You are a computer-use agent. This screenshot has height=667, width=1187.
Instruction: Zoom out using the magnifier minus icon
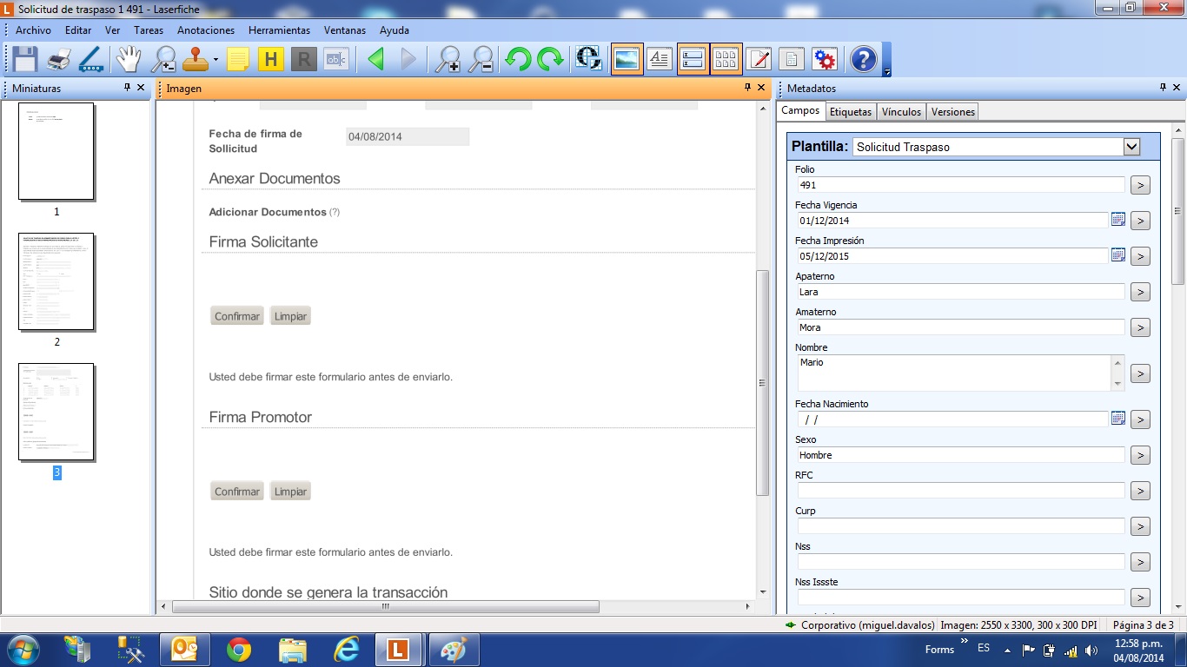click(481, 59)
